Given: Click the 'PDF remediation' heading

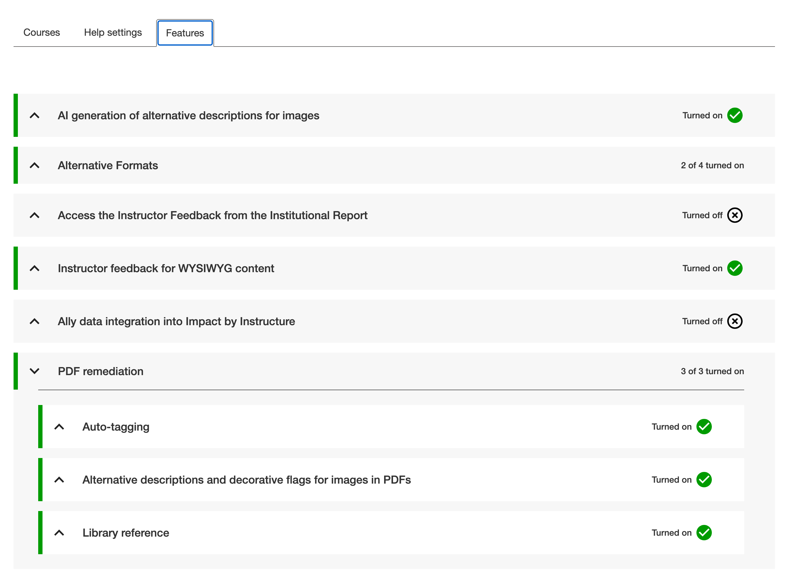Looking at the screenshot, I should click(100, 371).
